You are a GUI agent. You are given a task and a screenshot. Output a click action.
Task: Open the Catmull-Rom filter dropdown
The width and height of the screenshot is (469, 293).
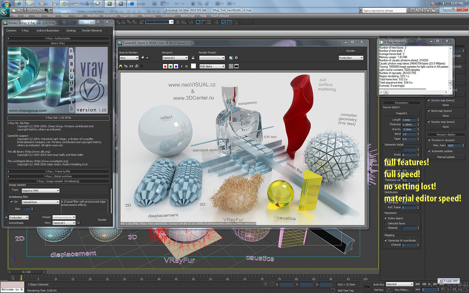click(40, 202)
